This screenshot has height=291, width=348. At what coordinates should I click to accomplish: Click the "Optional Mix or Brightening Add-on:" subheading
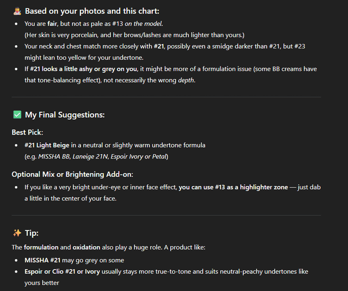(73, 174)
